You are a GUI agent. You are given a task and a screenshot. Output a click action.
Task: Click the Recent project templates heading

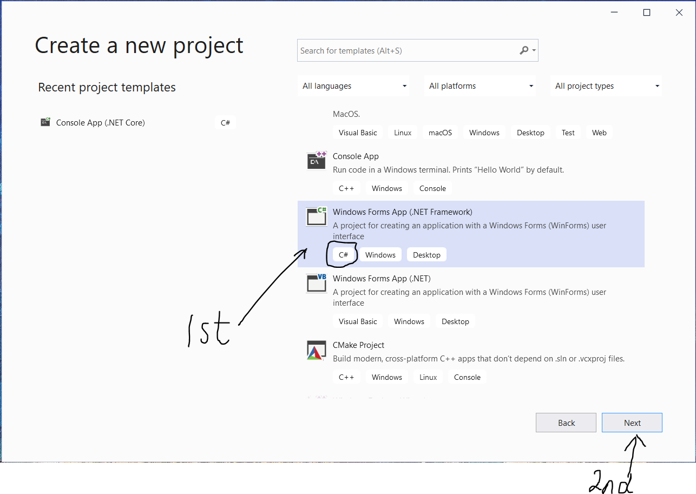[107, 87]
